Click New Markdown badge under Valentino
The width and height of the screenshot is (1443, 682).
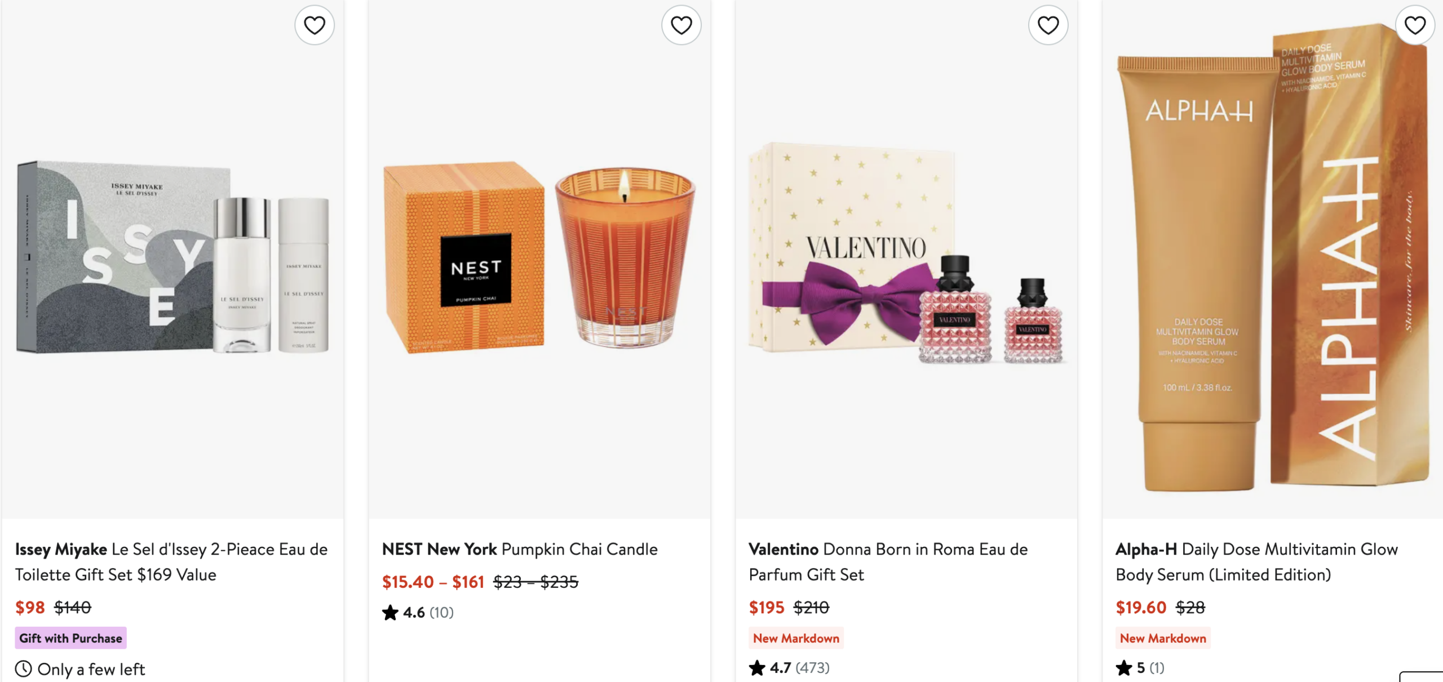[x=796, y=638]
